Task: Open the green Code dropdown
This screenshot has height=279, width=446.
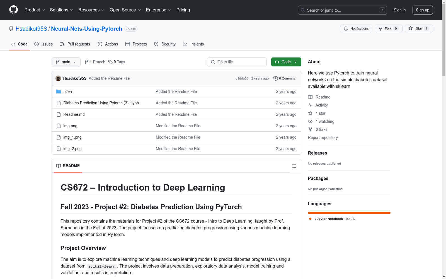Action: tap(286, 62)
